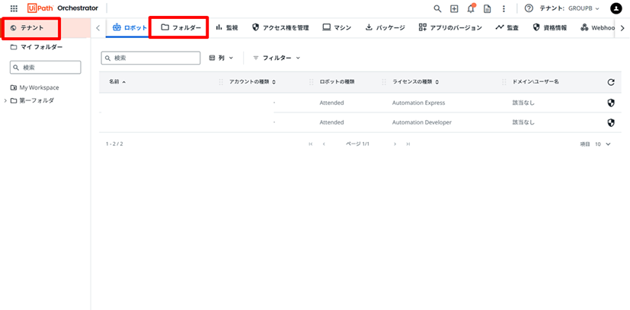Expand the 第一フォルダ tree node
Screen dimensions: 630x310
[5, 100]
